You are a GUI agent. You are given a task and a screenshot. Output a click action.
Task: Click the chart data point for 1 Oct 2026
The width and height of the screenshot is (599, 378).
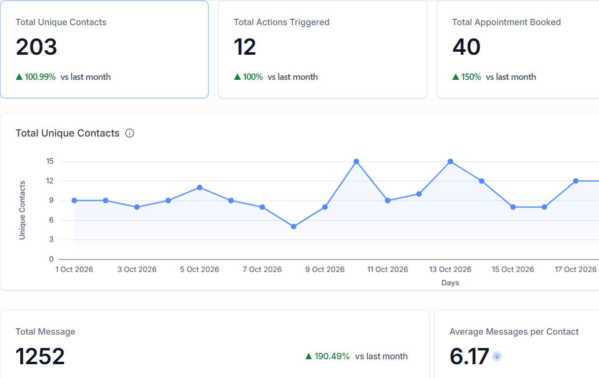click(74, 201)
